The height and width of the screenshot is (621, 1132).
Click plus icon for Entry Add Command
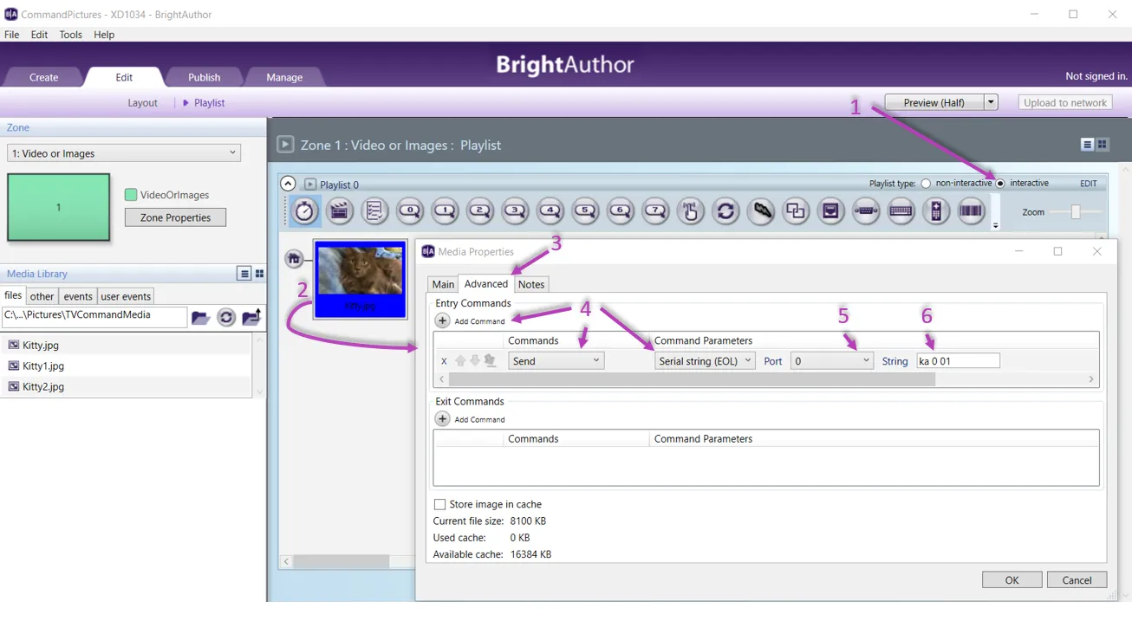point(442,320)
